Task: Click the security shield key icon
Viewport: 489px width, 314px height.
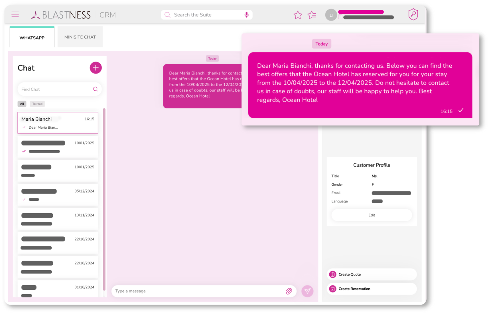Action: pos(413,14)
